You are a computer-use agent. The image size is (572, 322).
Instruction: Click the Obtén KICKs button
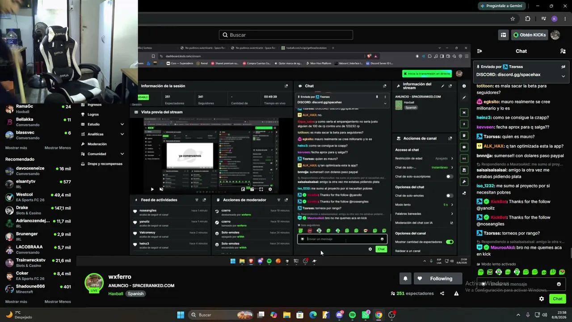point(530,35)
